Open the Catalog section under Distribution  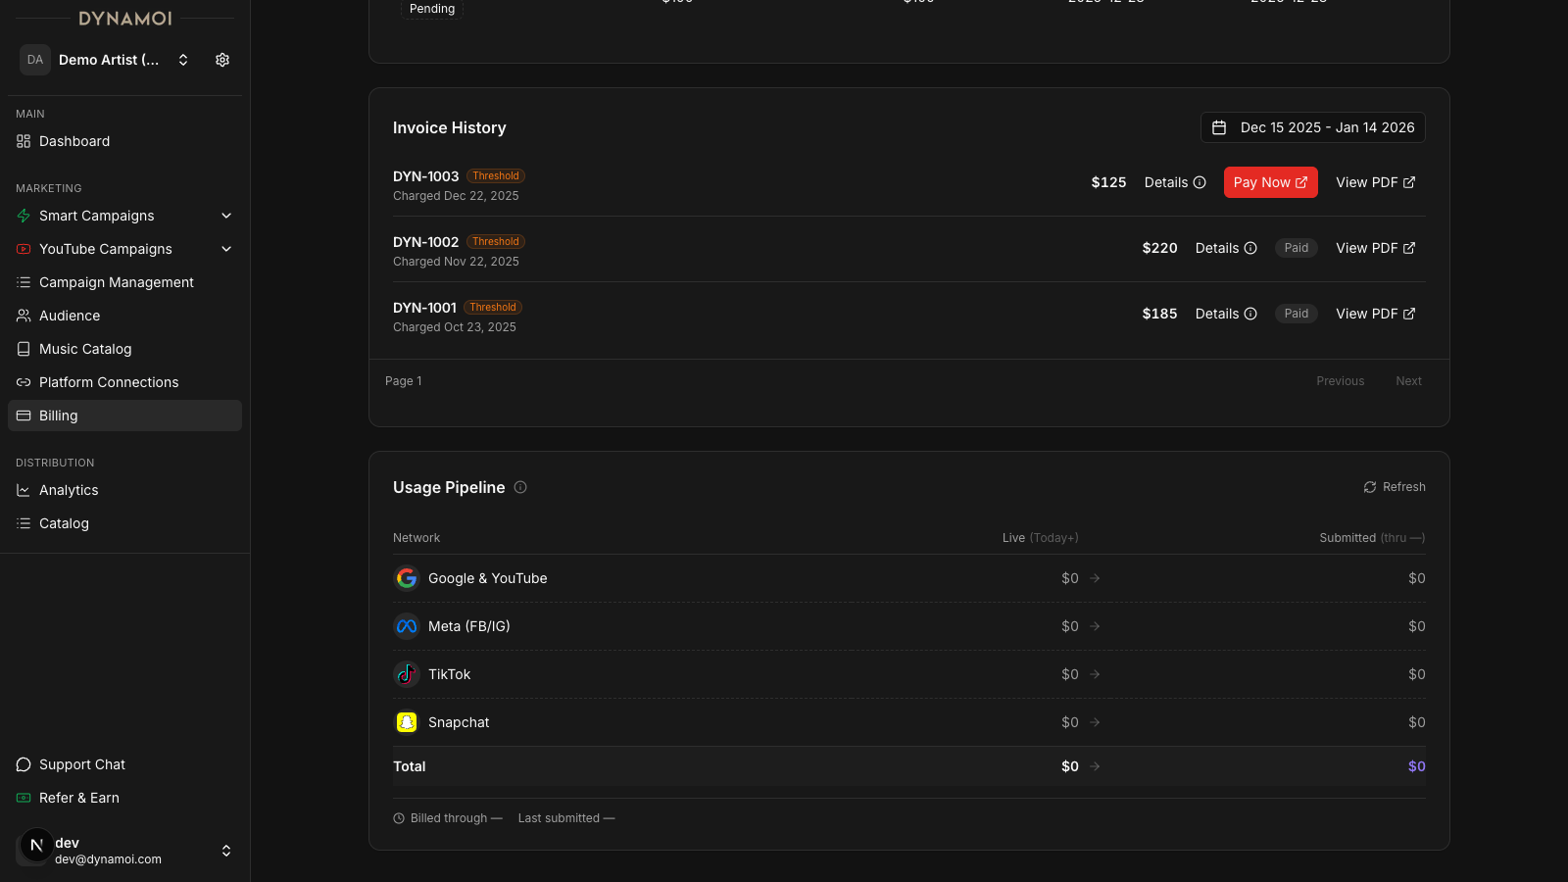tap(65, 523)
